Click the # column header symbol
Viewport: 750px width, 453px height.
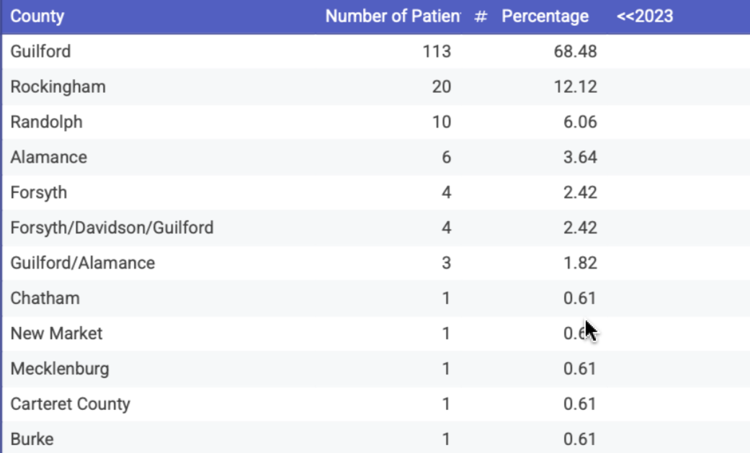coord(481,16)
